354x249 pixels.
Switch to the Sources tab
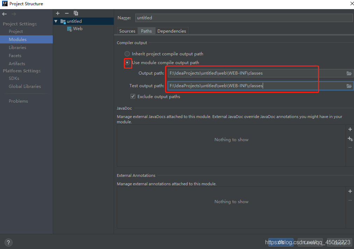(x=127, y=31)
